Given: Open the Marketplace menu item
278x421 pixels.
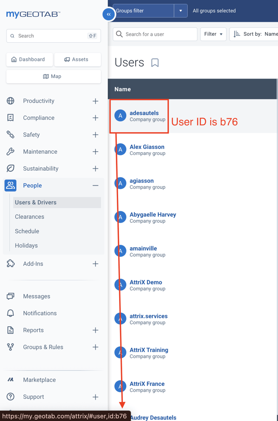Looking at the screenshot, I should (39, 380).
